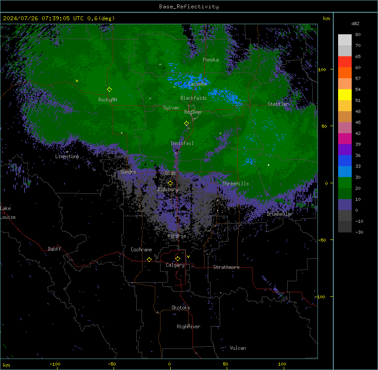The width and height of the screenshot is (378, 370).
Task: Select the light blue 30-33 dBZ legend swatch
Action: tap(345, 172)
